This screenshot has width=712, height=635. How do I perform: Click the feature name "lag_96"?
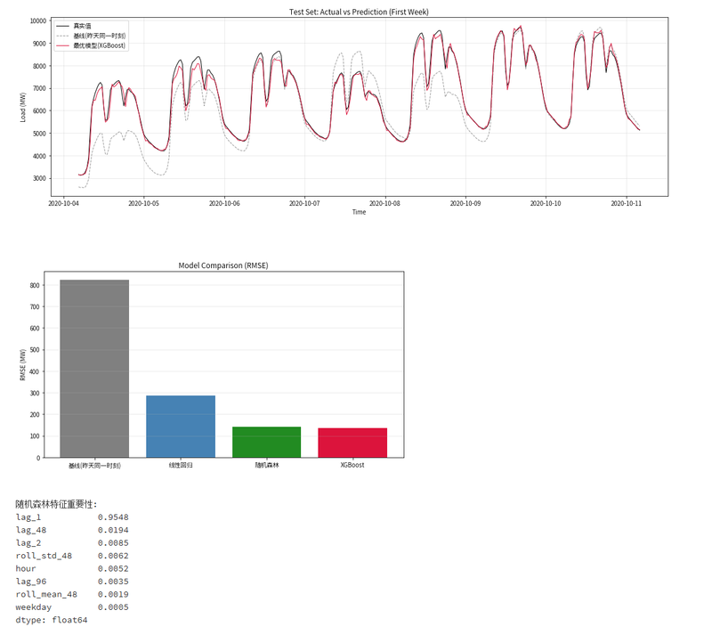[x=31, y=582]
